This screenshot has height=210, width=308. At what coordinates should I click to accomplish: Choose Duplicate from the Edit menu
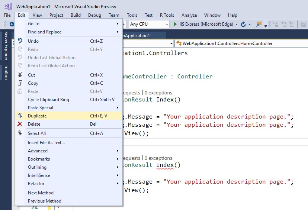tap(68, 116)
